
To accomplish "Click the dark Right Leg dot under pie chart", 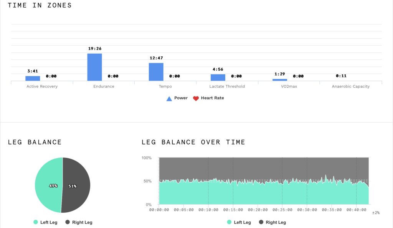I will (x=68, y=222).
